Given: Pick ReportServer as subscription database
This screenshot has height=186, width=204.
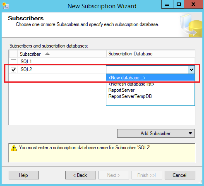Looking at the screenshot, I should tap(150, 90).
